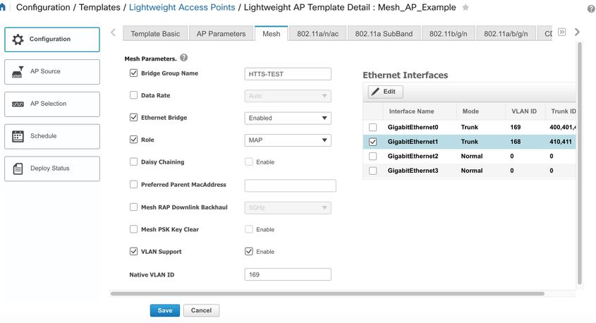The image size is (596, 323).
Task: Open the 802.11a/b/g/n tab
Action: [506, 33]
